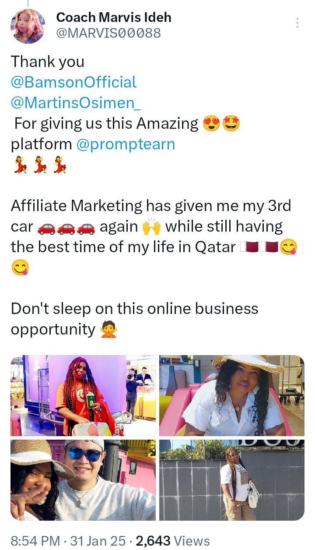Tap the red car emojis
This screenshot has height=550, width=315.
[66, 228]
